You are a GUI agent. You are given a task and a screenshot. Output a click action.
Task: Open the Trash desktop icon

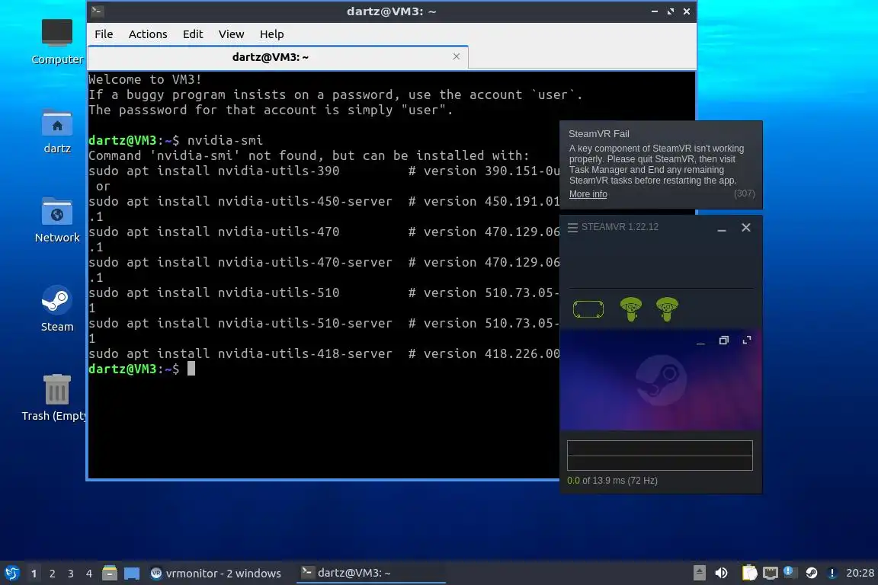pos(56,398)
